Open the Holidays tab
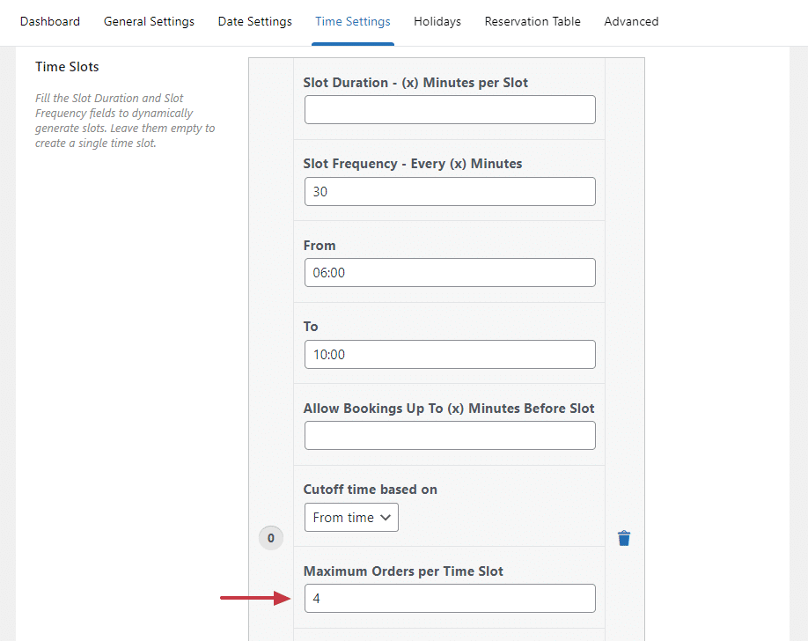The height and width of the screenshot is (641, 808). tap(437, 21)
